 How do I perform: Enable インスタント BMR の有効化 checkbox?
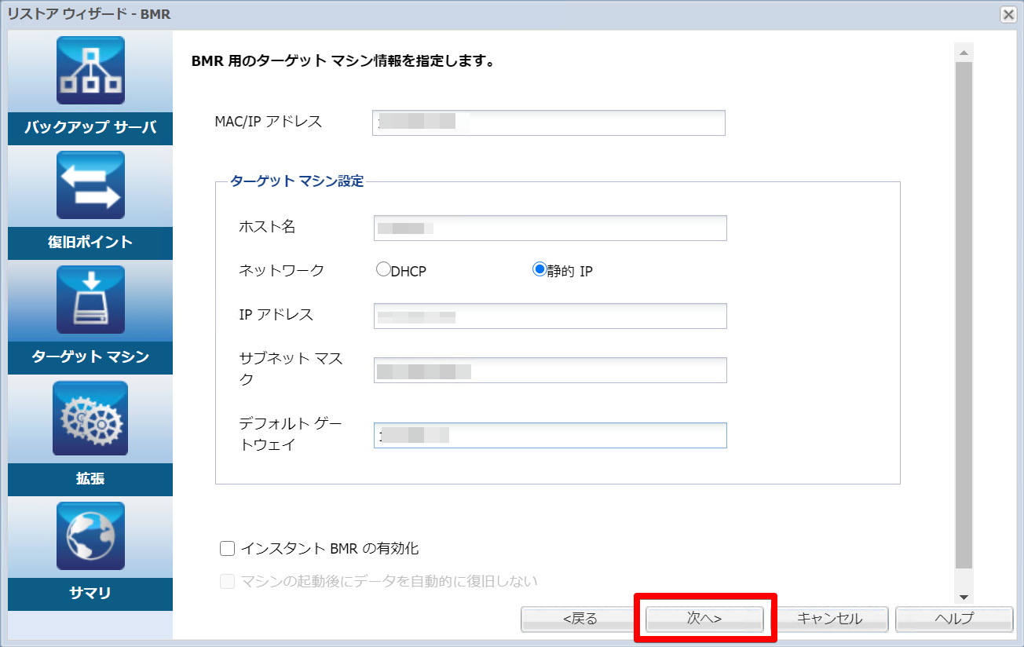point(228,548)
